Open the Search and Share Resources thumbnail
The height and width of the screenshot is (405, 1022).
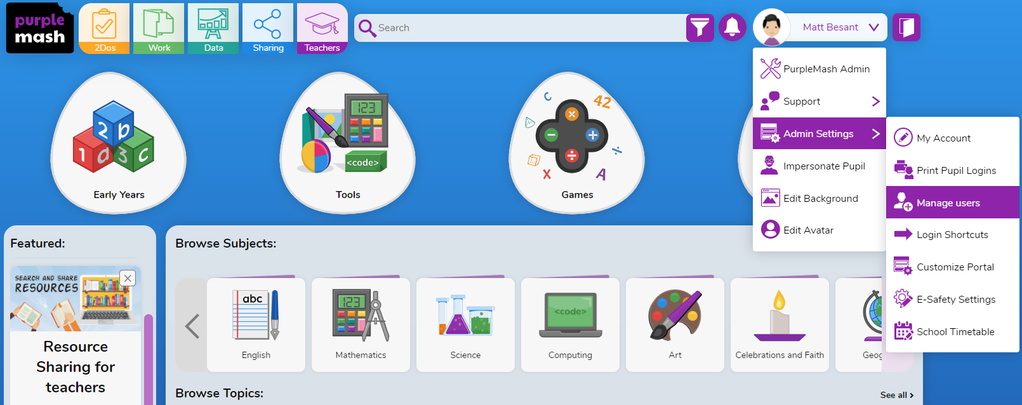[76, 298]
